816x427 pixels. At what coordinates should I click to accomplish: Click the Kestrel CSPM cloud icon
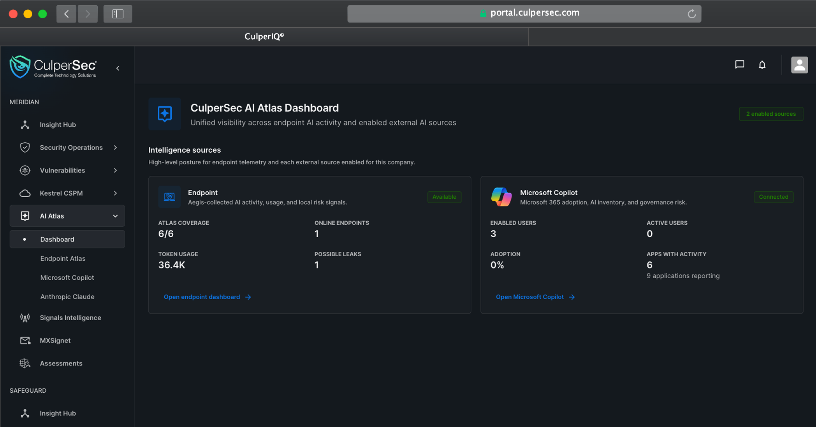pos(25,193)
